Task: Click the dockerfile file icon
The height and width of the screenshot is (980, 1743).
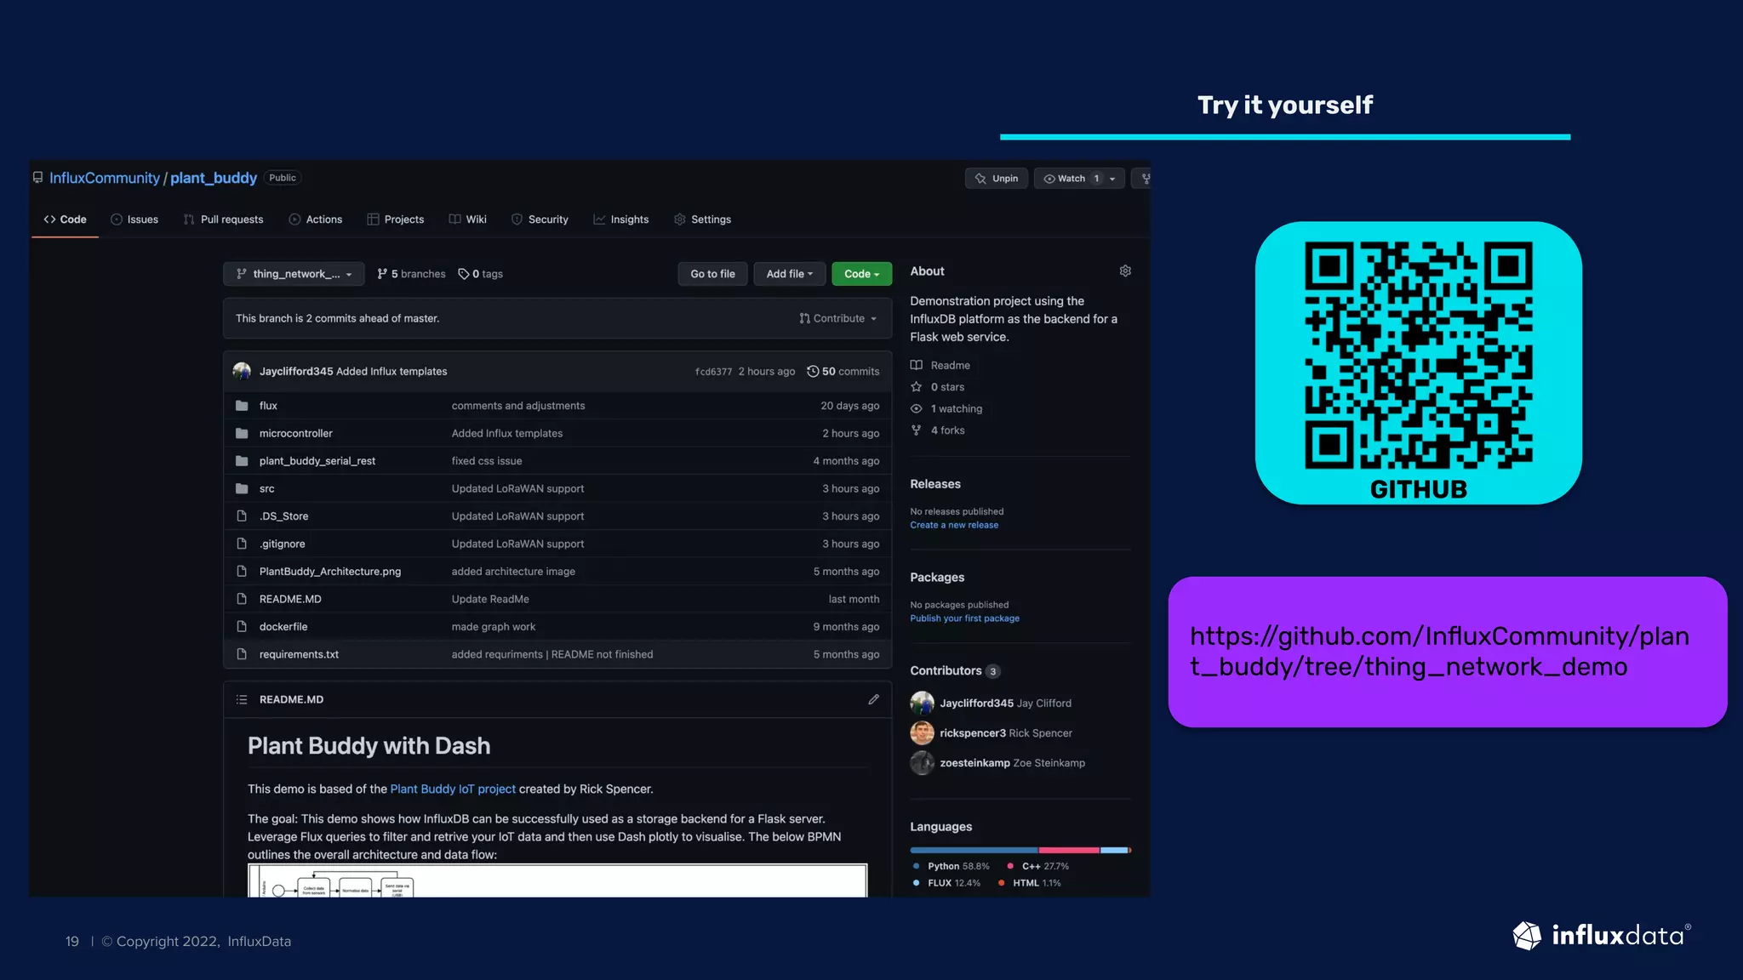Action: (242, 627)
